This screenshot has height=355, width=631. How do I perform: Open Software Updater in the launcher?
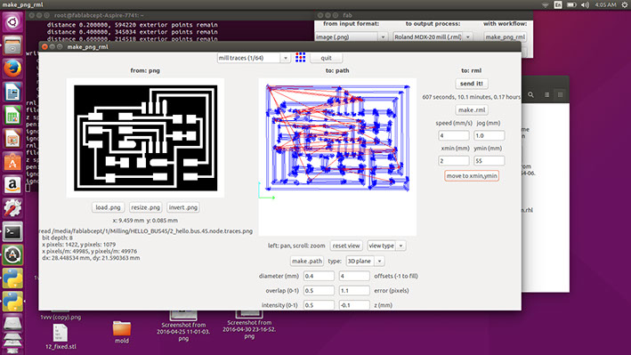click(12, 255)
